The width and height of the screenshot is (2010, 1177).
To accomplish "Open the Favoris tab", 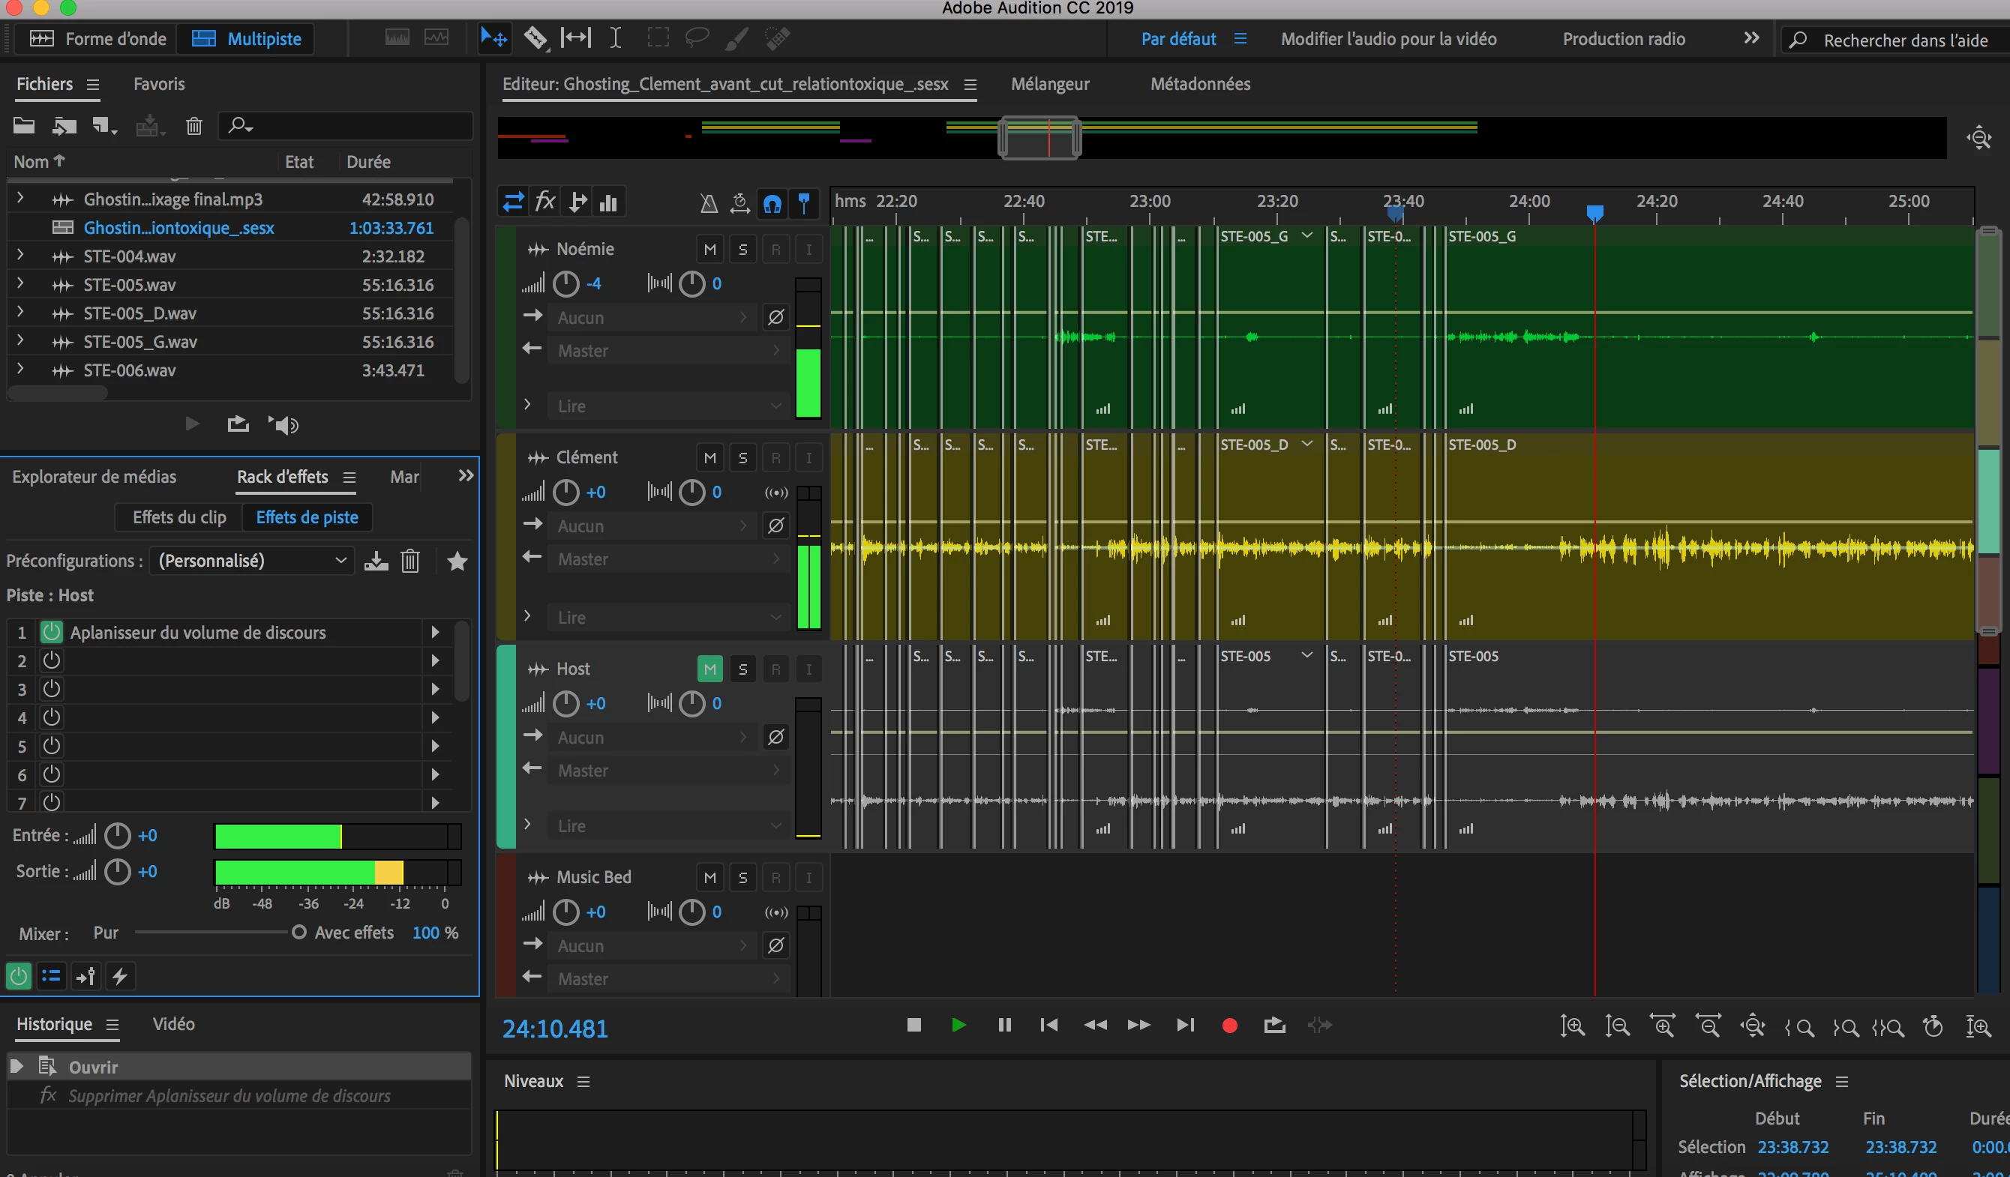I will point(159,84).
